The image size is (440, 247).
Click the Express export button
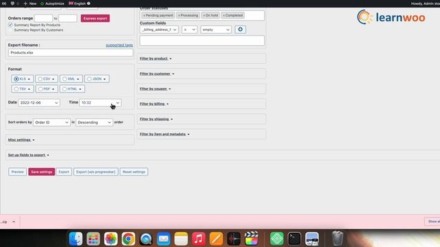click(95, 19)
